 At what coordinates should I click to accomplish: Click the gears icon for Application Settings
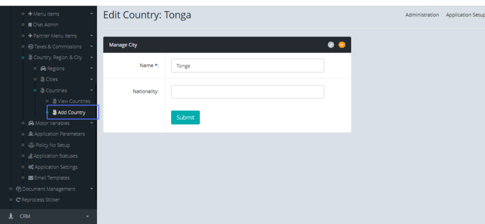[x=31, y=167]
